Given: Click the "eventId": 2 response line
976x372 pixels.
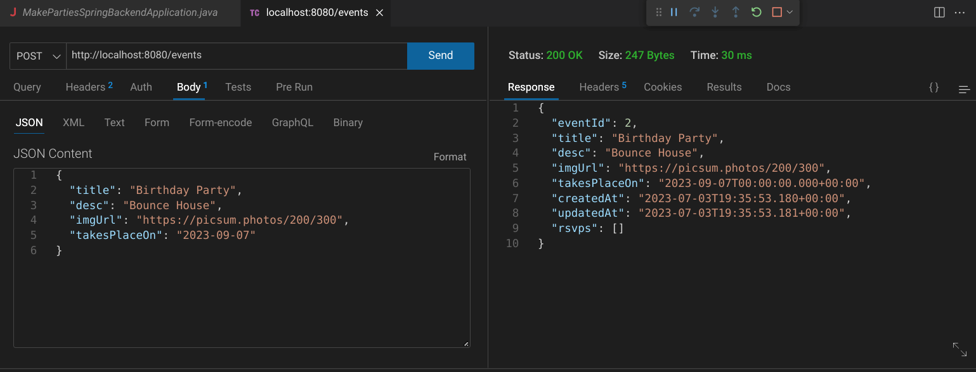Looking at the screenshot, I should [x=594, y=122].
